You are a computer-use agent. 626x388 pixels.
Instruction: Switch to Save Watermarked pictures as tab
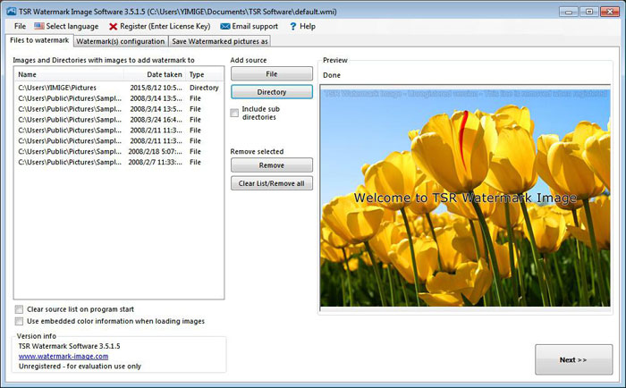tap(220, 41)
